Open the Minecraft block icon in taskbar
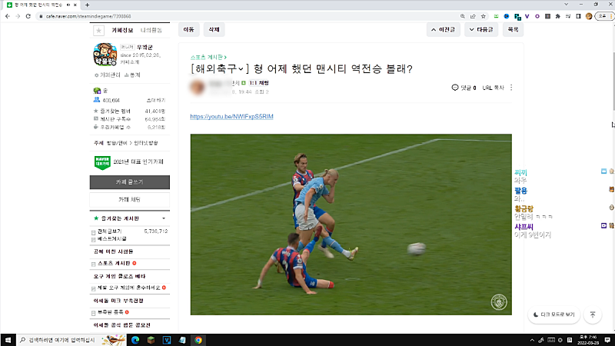The height and width of the screenshot is (346, 615). (151, 340)
